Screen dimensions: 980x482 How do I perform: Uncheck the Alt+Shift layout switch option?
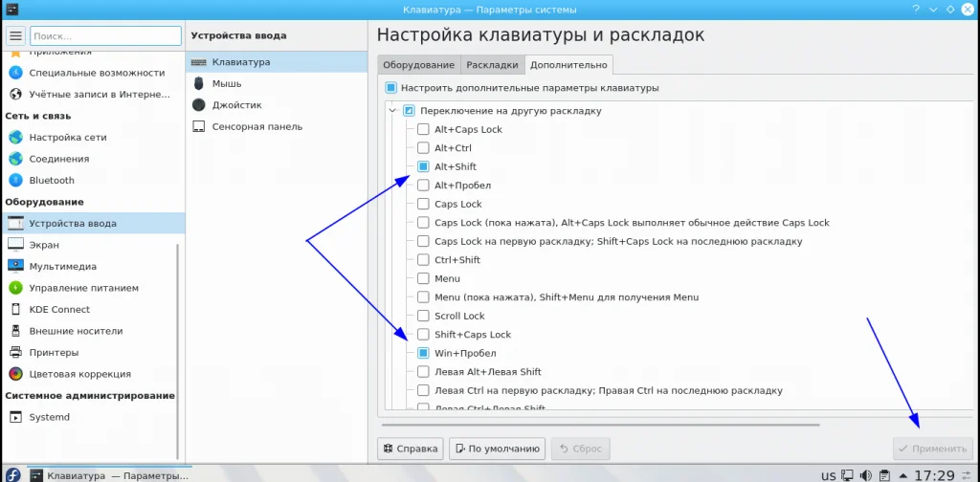tap(423, 166)
